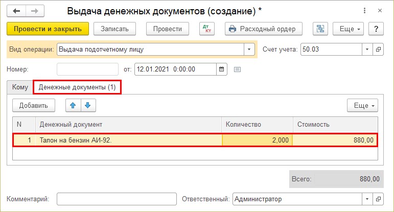Go forward with the right arrow button
Viewport: 394px width, 212px height.
[35, 11]
